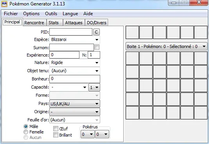Viewport: 209px width, 144px height.
Task: Switch to the DO/Divers tab
Action: 97,23
